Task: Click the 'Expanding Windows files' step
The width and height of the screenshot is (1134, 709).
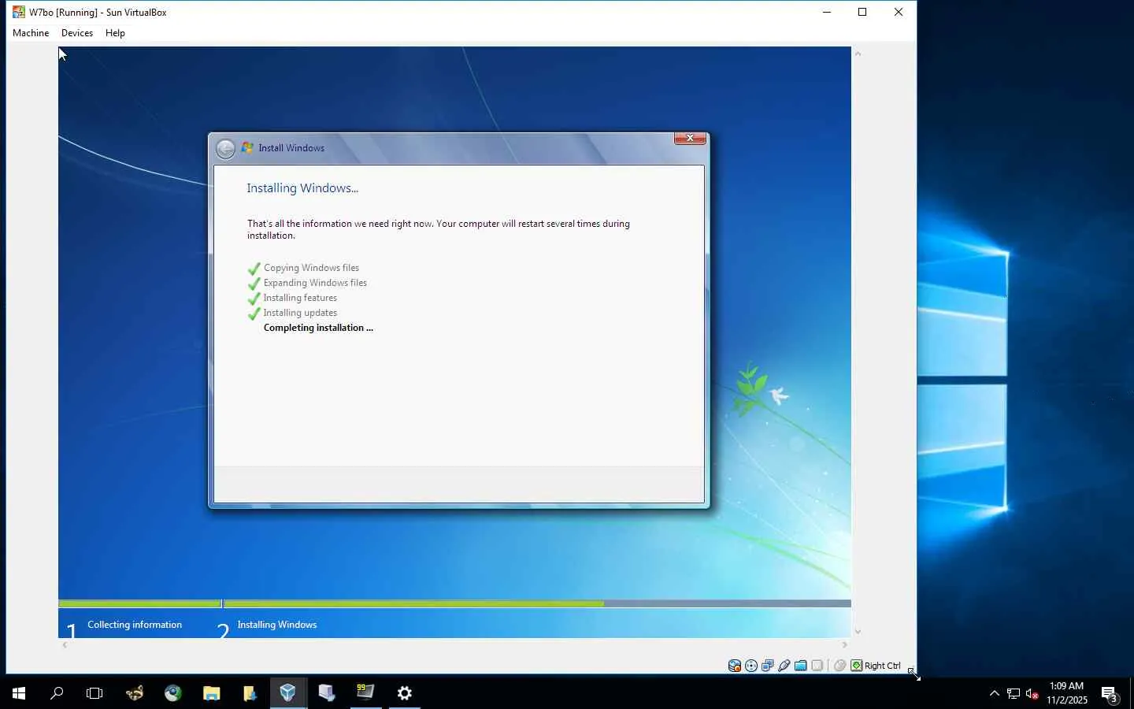Action: (315, 283)
